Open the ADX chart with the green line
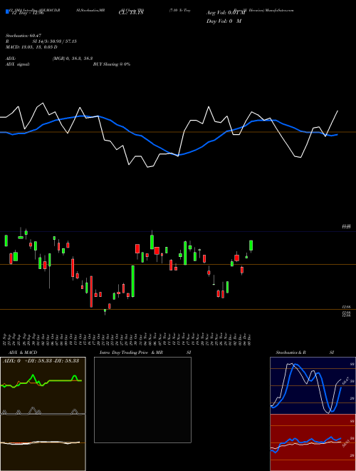Image resolution: width=356 pixels, height=471 pixels. tap(43, 385)
